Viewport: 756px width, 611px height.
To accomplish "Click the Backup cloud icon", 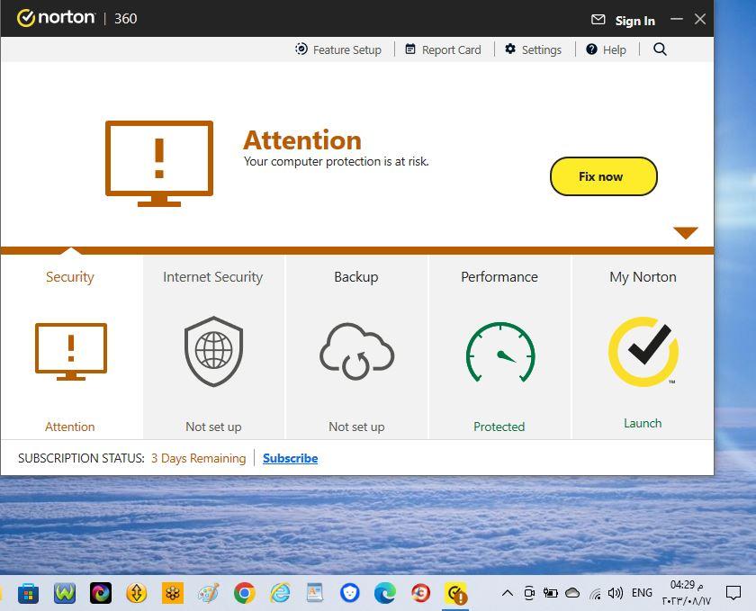I will (x=356, y=351).
